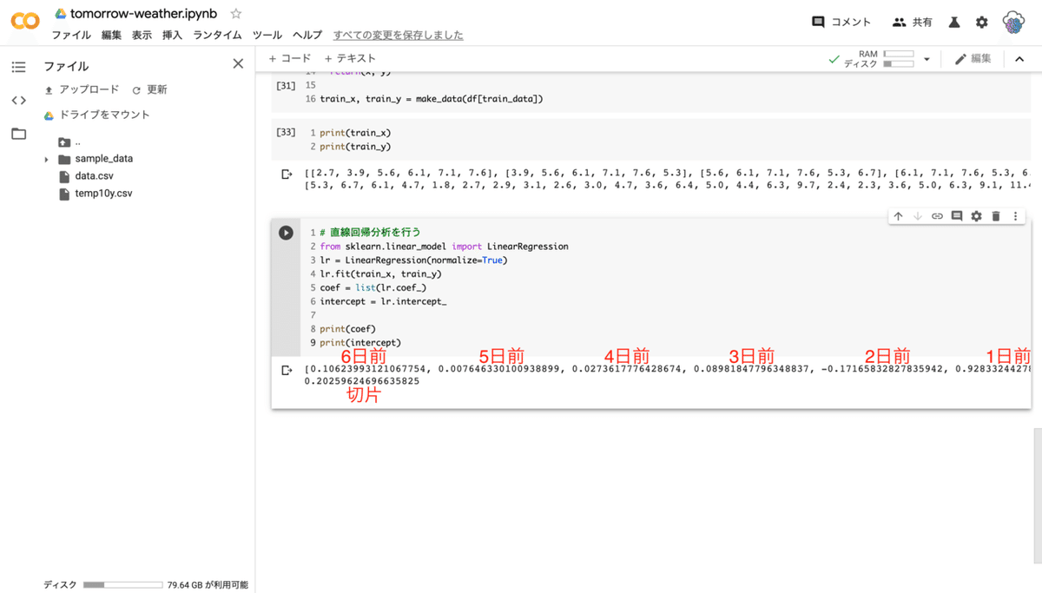
Task: Click the disk usage bar at bottom left
Action: coord(122,585)
